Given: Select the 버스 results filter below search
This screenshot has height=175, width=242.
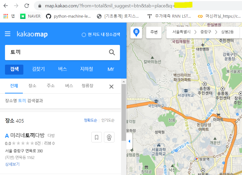Looking at the screenshot, I should pos(69,86).
